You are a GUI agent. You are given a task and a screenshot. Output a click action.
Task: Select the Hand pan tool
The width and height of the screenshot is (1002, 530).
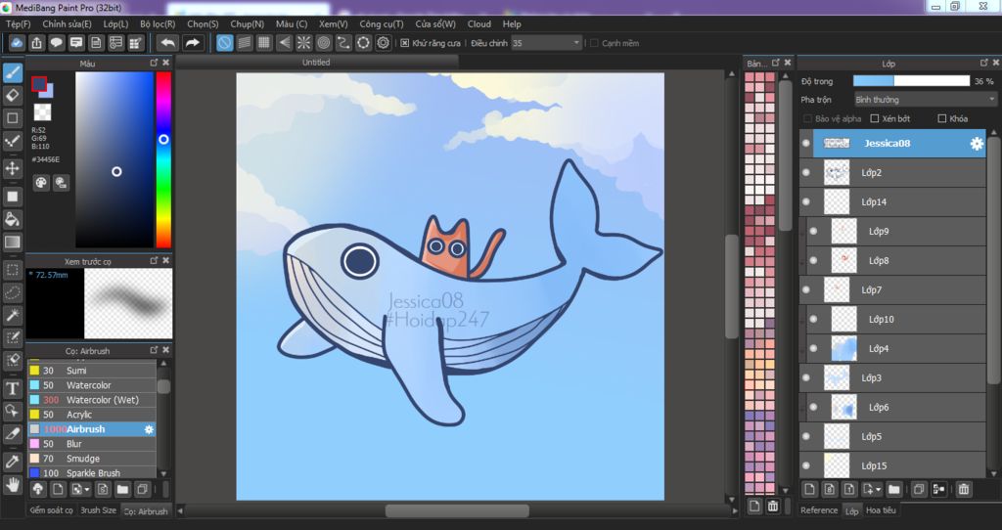coord(12,485)
